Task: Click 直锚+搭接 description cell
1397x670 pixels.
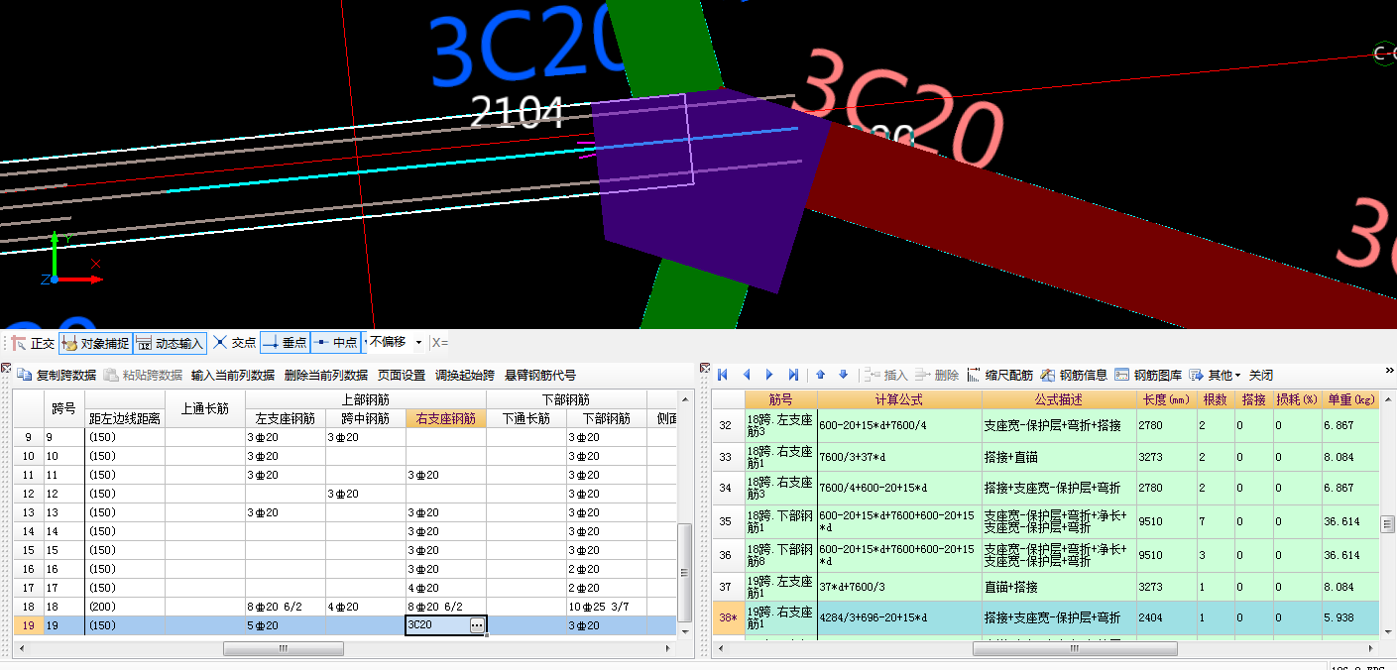Action: [1059, 588]
